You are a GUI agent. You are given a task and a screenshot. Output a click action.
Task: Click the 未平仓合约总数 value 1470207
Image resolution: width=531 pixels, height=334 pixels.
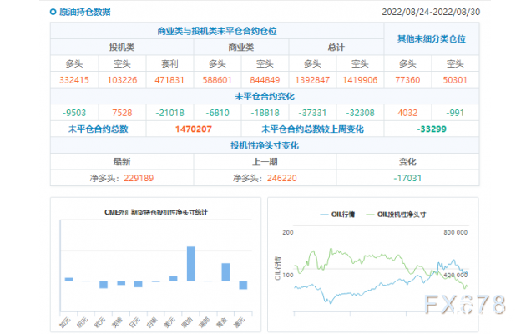tap(193, 129)
